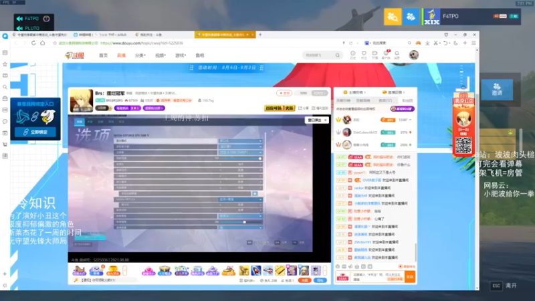The image size is (535, 301).
Task: Select the gold bar gift icon
Action: coord(280,271)
